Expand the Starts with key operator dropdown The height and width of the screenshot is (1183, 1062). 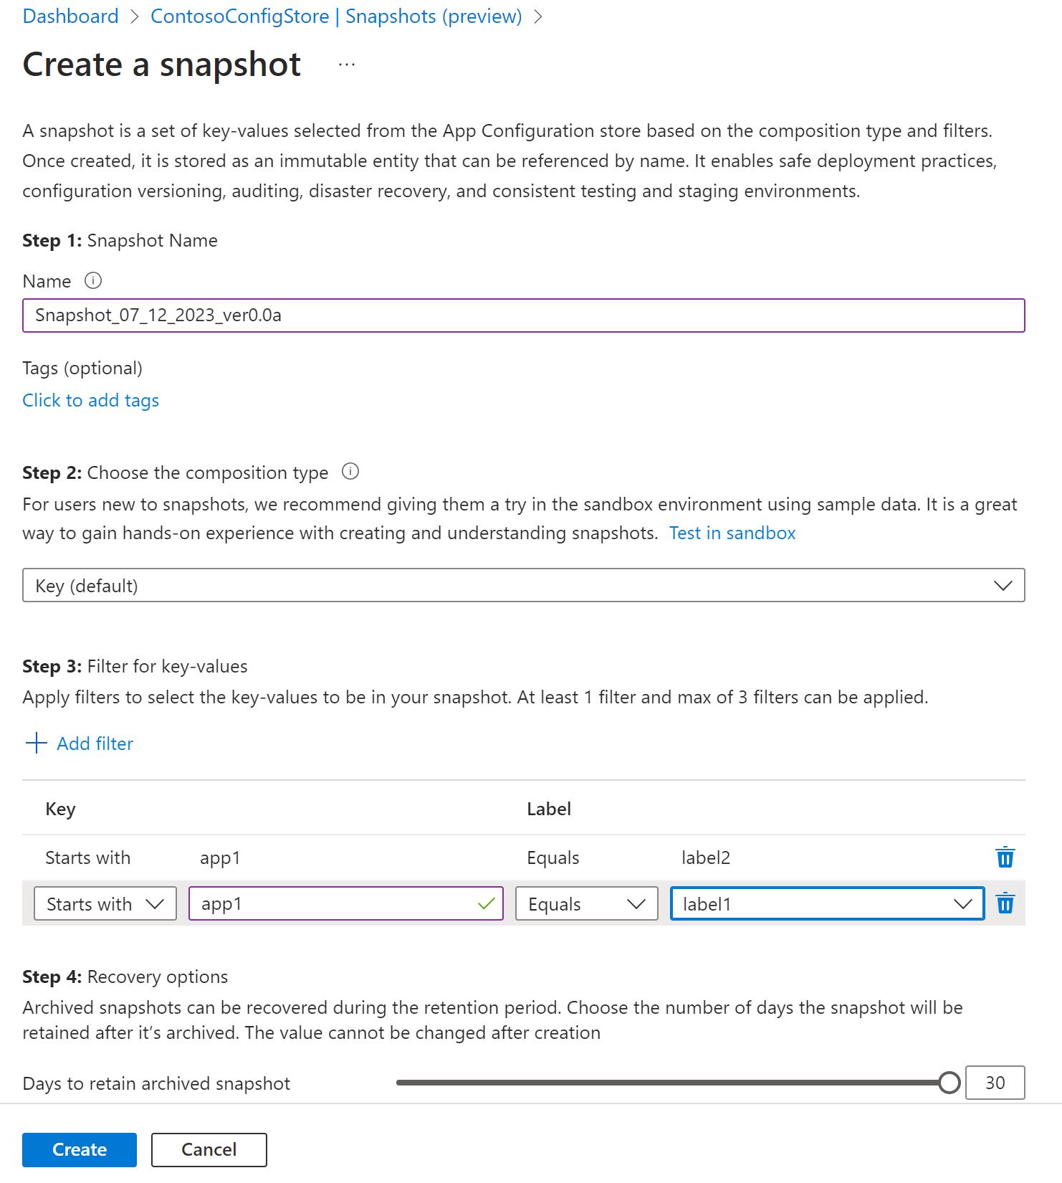105,904
